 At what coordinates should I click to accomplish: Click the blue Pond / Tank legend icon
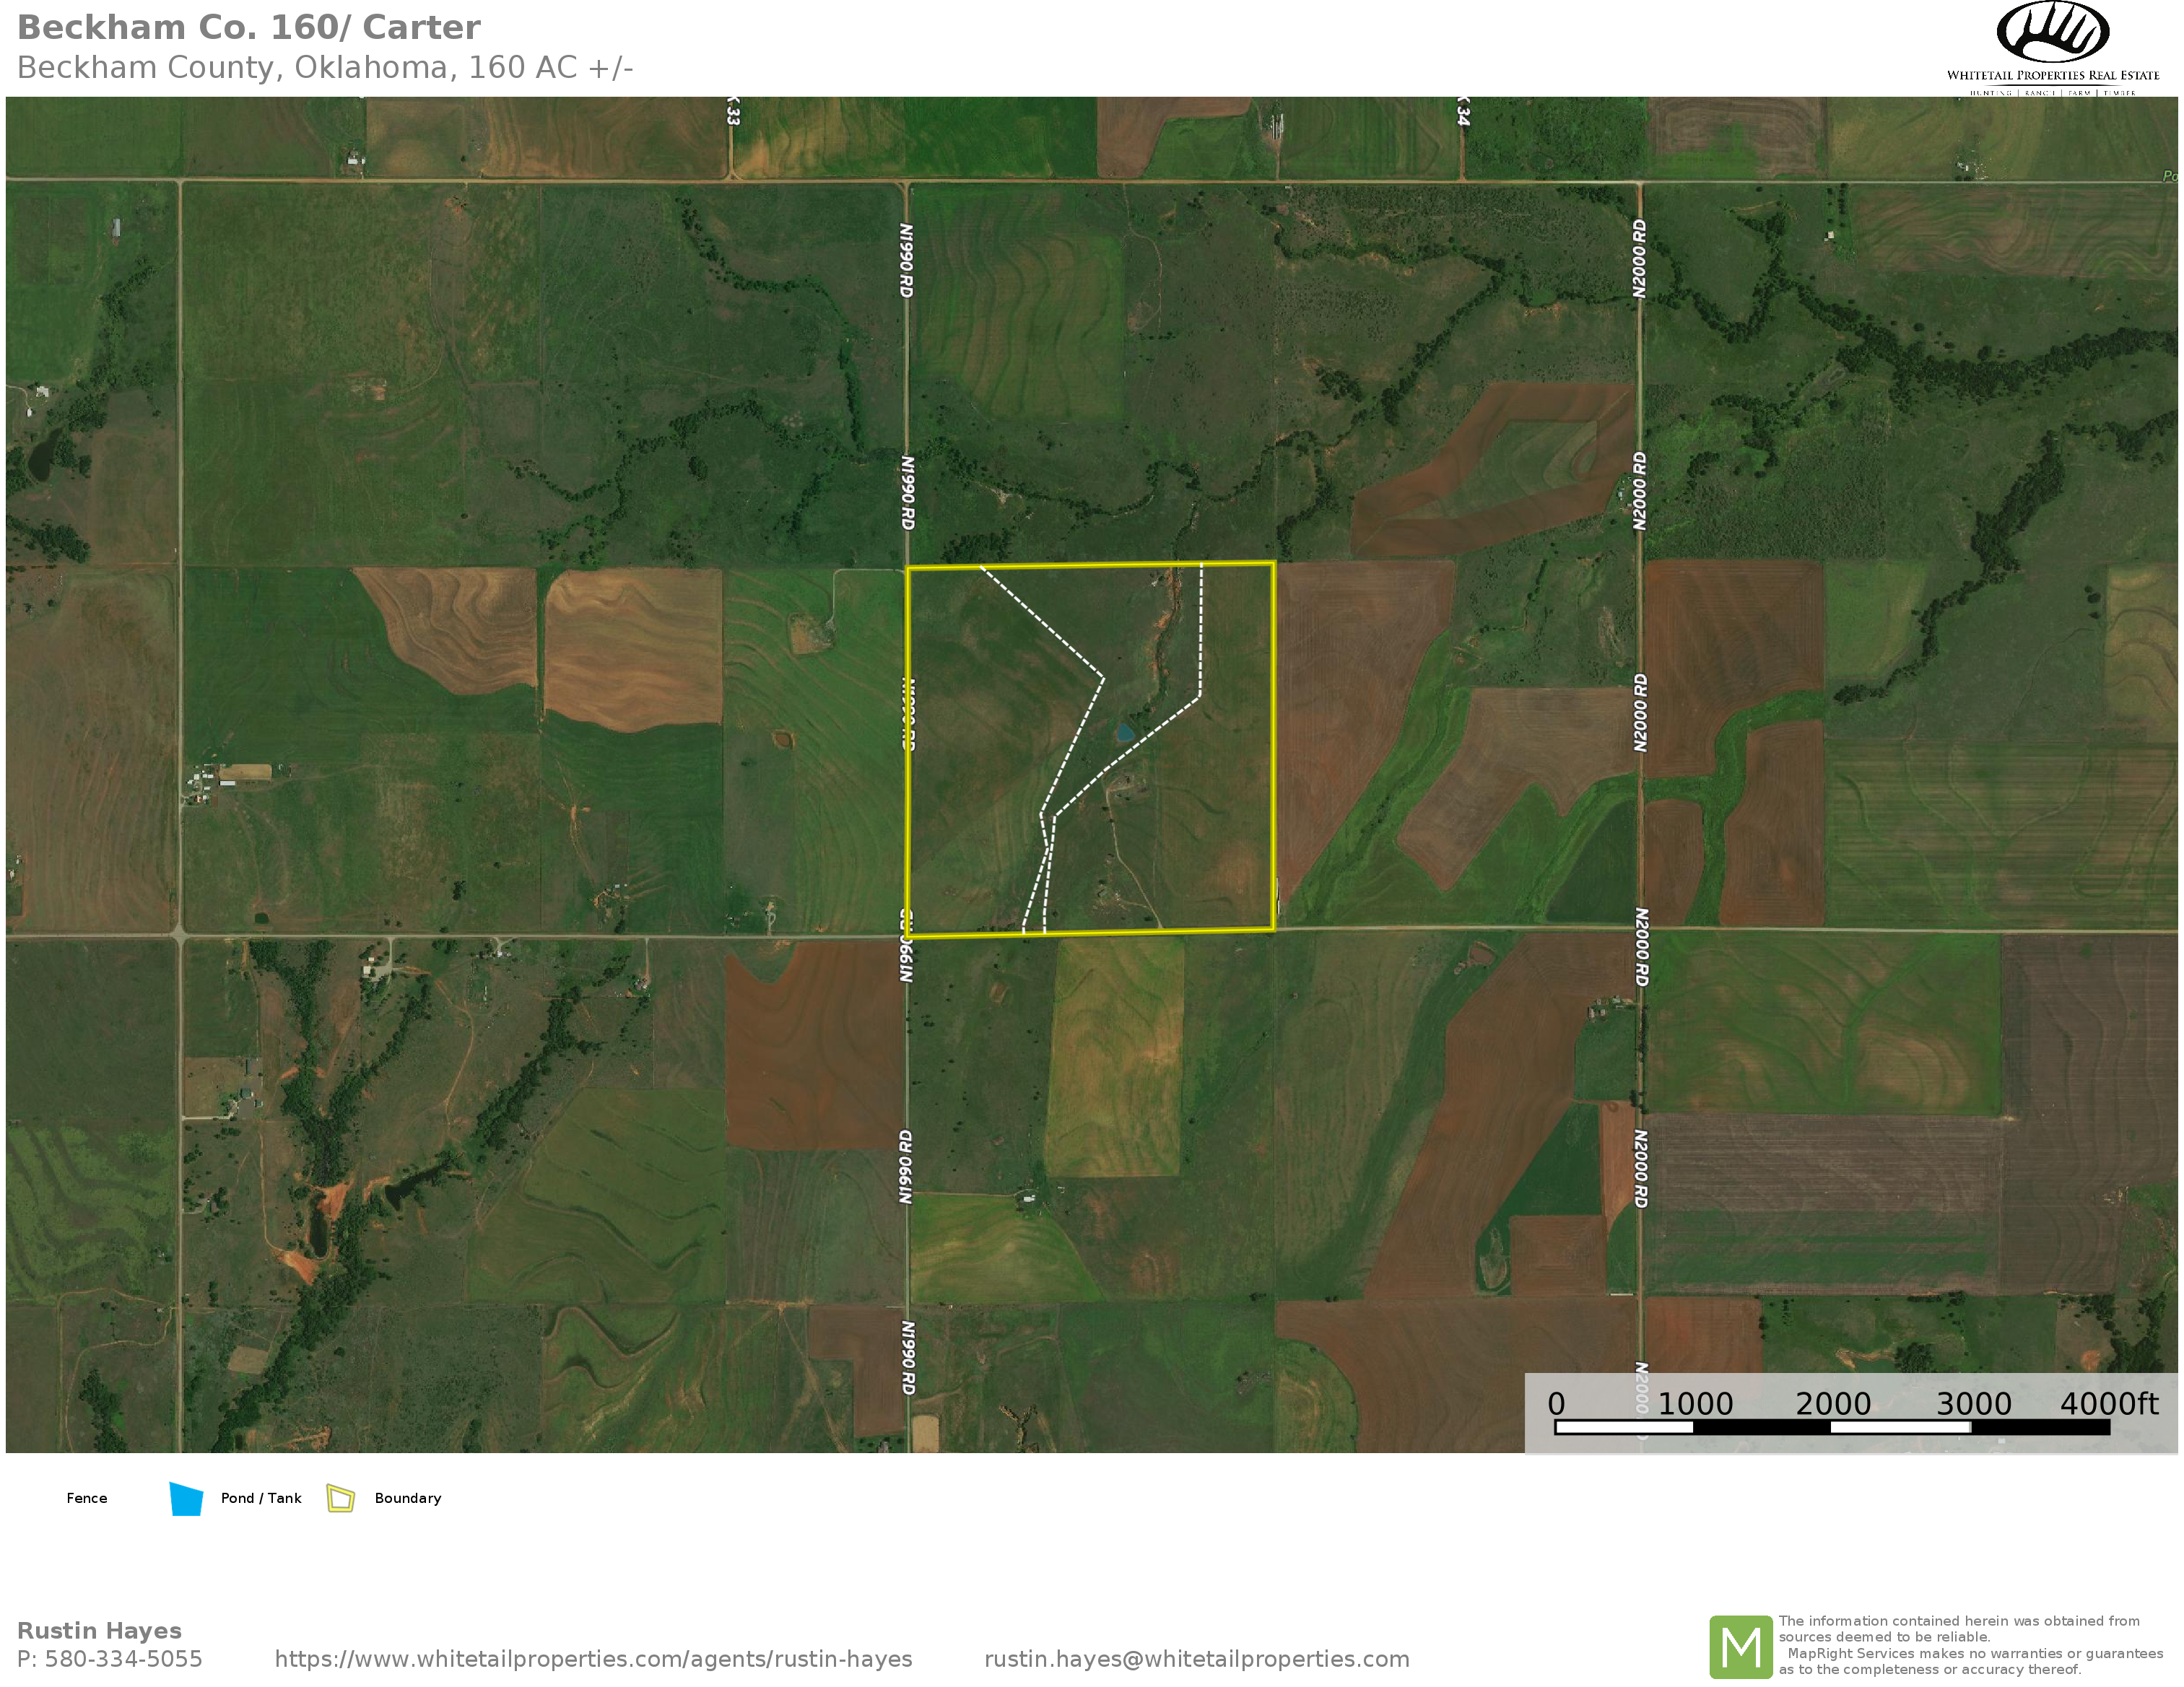pyautogui.click(x=186, y=1499)
